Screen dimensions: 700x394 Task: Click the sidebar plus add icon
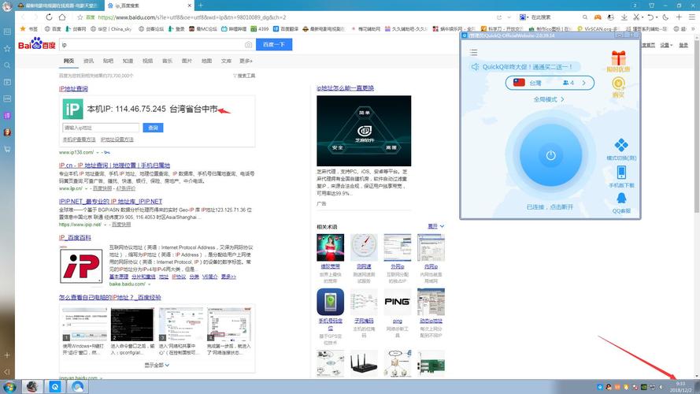click(7, 355)
